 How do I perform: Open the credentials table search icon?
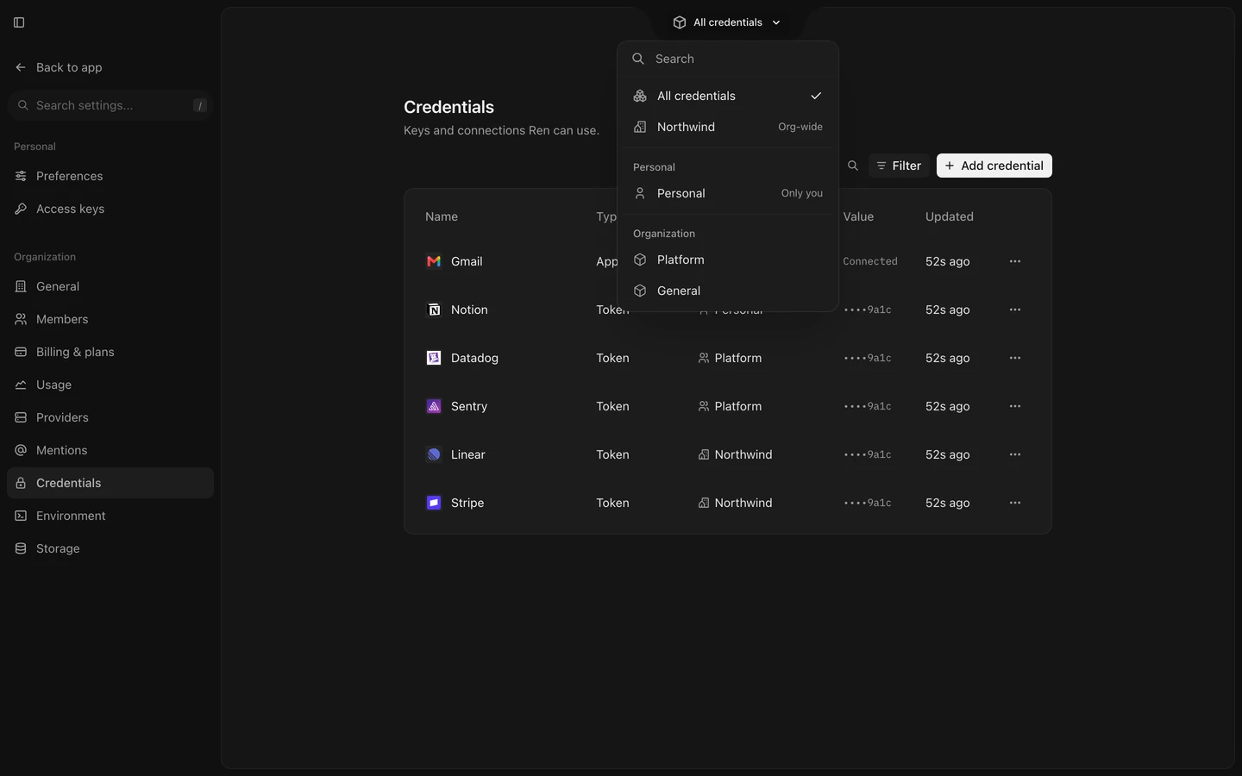point(853,166)
